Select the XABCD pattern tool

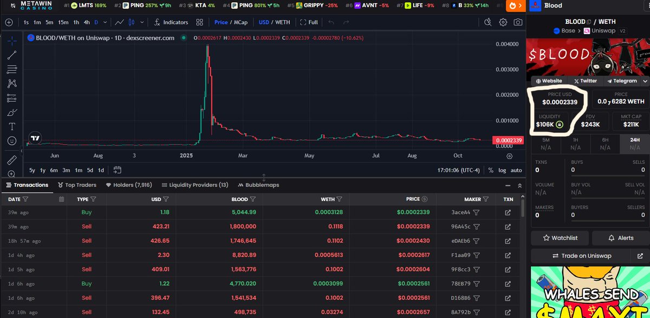[11, 83]
